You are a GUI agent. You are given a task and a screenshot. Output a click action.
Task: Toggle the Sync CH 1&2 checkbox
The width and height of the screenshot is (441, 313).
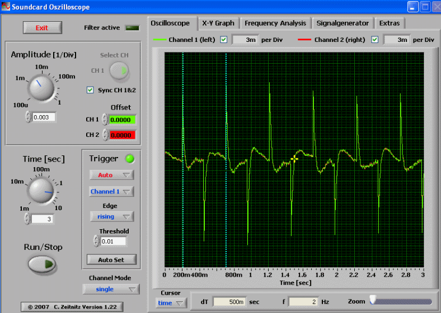click(x=90, y=90)
